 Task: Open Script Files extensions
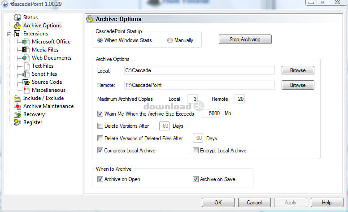click(44, 74)
